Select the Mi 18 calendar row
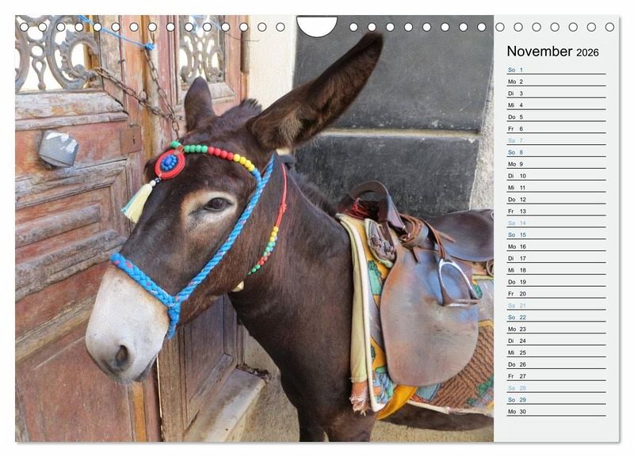Image resolution: width=634 pixels, height=457 pixels. [556, 270]
